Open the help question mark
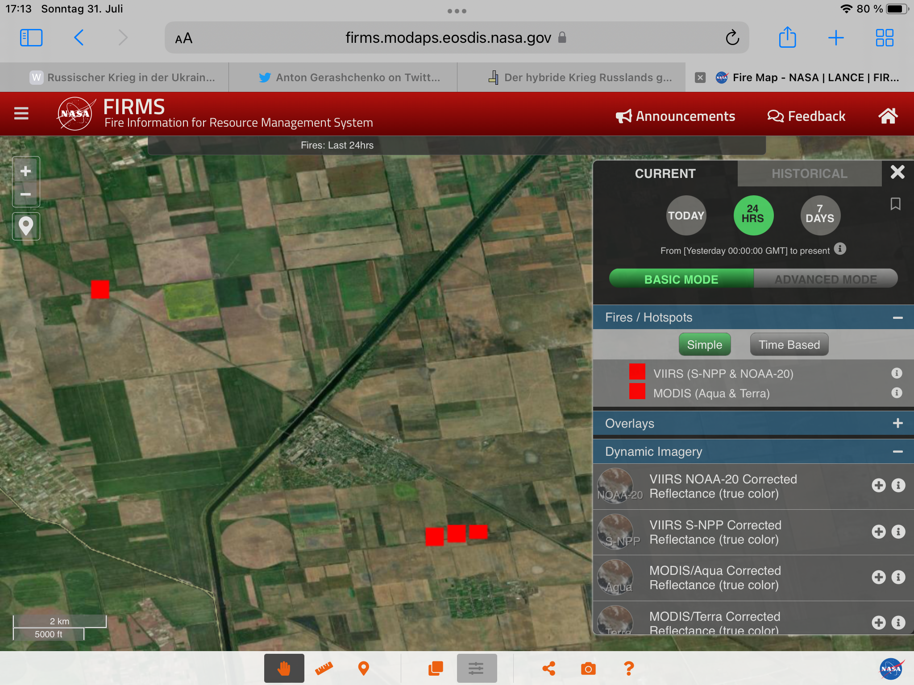Image resolution: width=914 pixels, height=685 pixels. (x=629, y=668)
